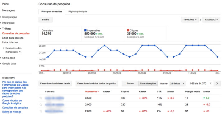Open the Consultas de pesquisa help link
This screenshot has height=114, width=224.
tap(15, 108)
